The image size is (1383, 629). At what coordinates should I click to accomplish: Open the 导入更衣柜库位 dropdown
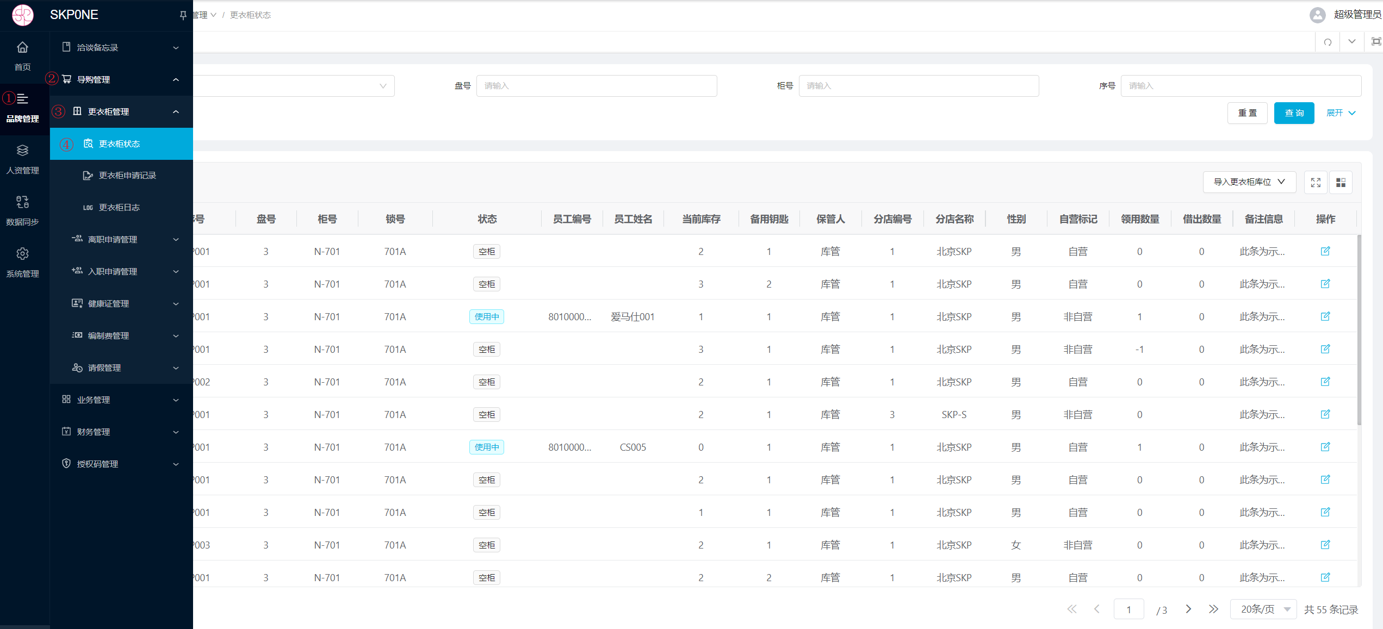1249,182
